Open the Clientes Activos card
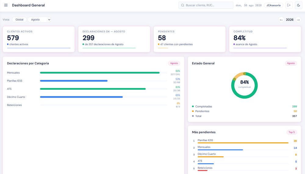 click(x=39, y=39)
